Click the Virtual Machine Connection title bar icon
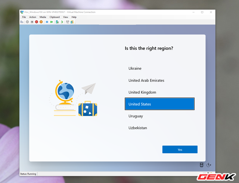239x183 pixels. 22,12
